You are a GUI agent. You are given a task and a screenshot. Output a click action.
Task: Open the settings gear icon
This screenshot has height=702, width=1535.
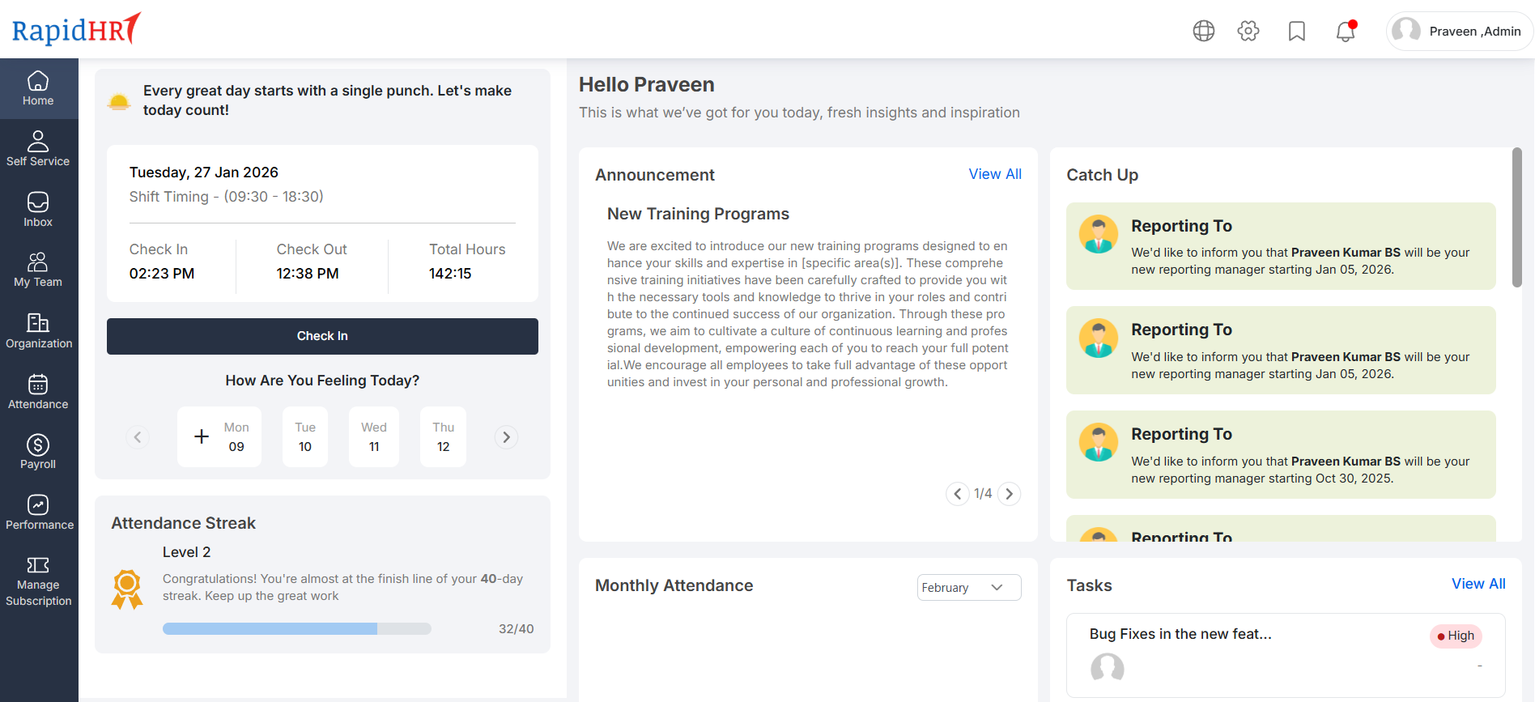tap(1248, 31)
